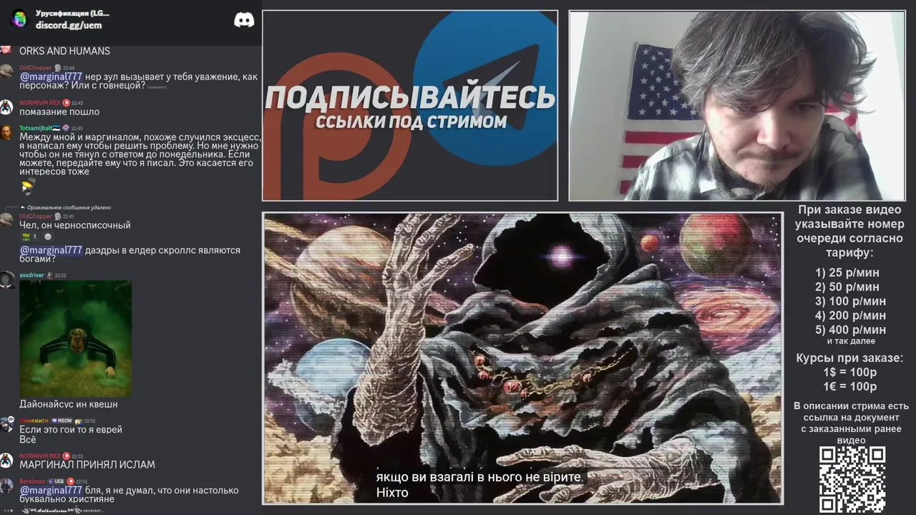Click the hooded figure space artwork video

(x=522, y=358)
